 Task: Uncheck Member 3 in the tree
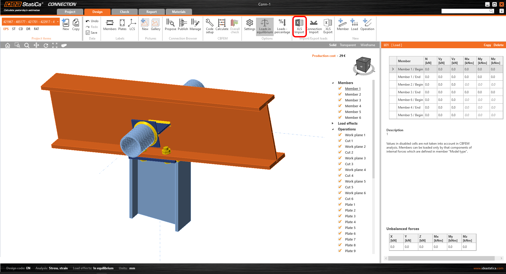[340, 100]
